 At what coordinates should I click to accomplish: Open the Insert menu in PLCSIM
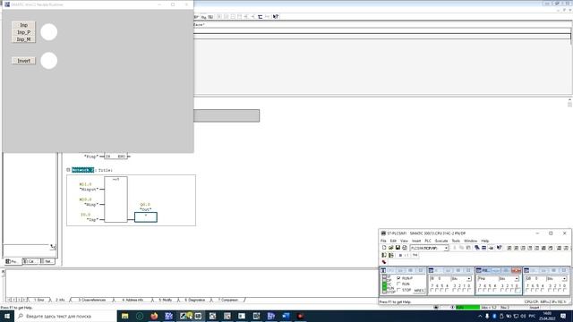(x=416, y=241)
